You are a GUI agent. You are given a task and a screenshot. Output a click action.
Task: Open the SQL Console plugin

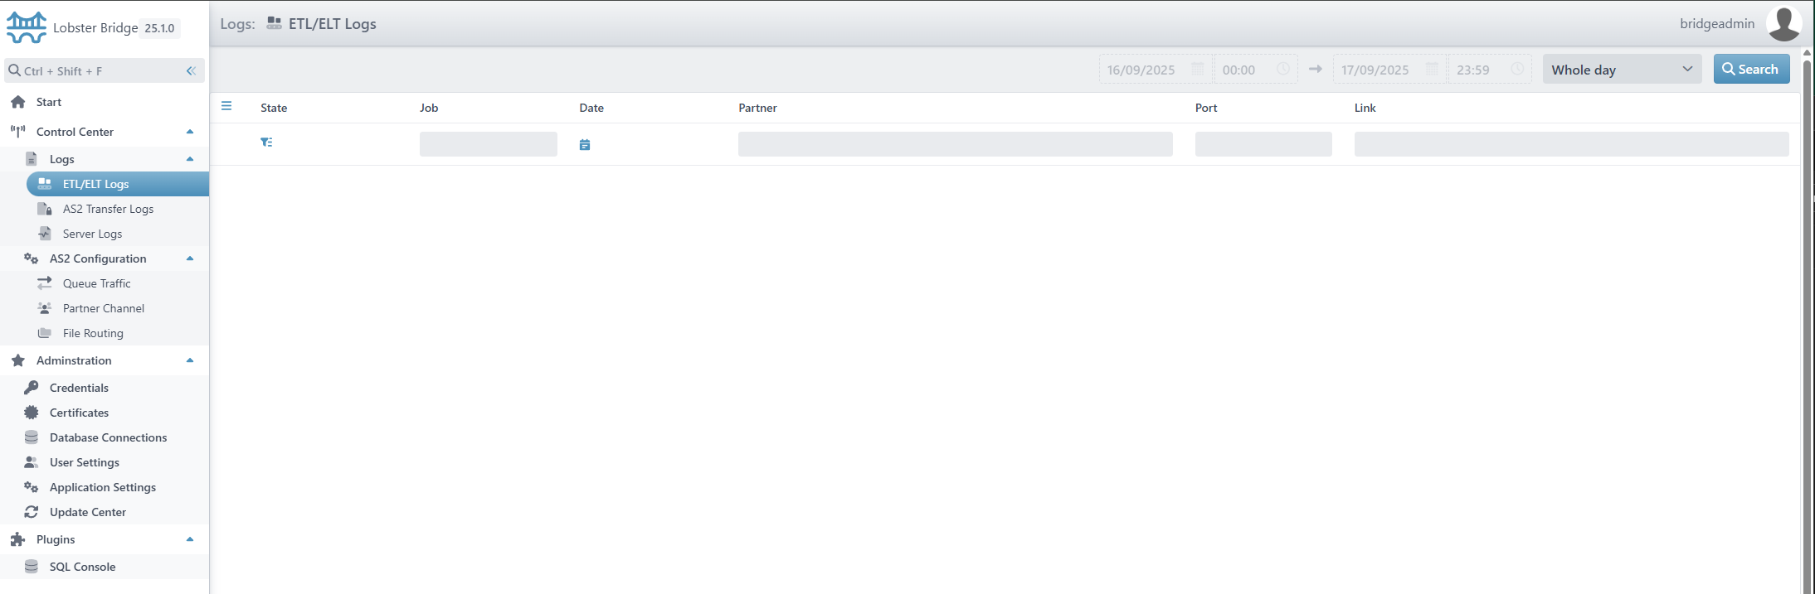coord(82,567)
